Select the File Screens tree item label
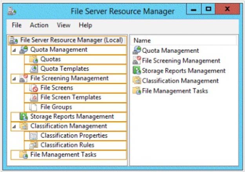This screenshot has width=245, height=172. [x=57, y=88]
